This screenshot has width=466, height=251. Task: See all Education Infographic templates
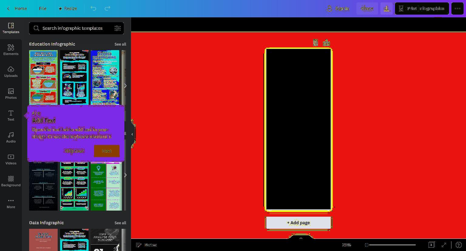pyautogui.click(x=120, y=44)
